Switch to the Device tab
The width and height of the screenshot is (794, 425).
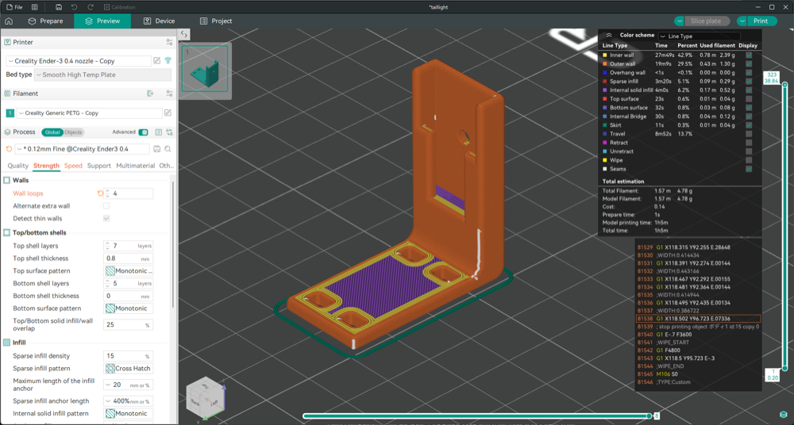point(159,21)
